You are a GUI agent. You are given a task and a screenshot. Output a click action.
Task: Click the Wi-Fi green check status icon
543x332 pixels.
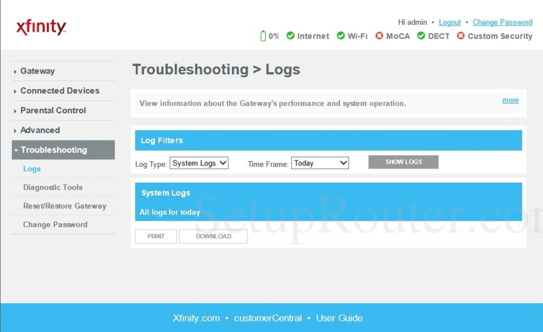click(x=341, y=35)
